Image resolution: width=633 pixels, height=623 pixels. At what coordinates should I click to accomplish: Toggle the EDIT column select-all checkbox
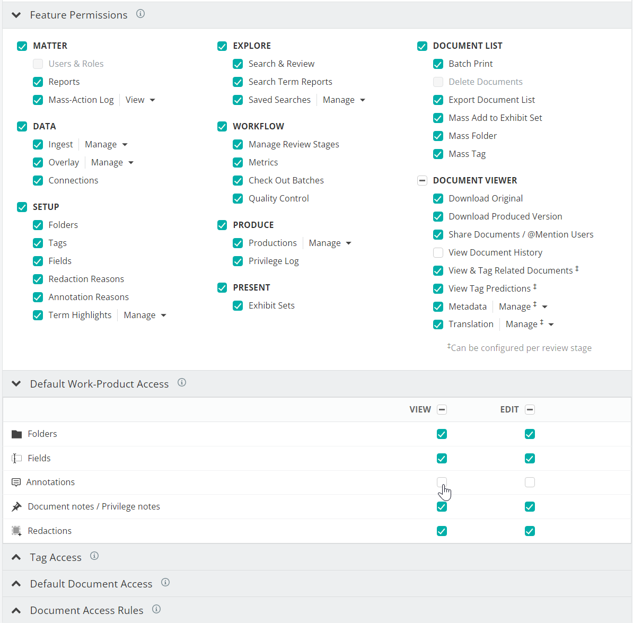pos(530,409)
